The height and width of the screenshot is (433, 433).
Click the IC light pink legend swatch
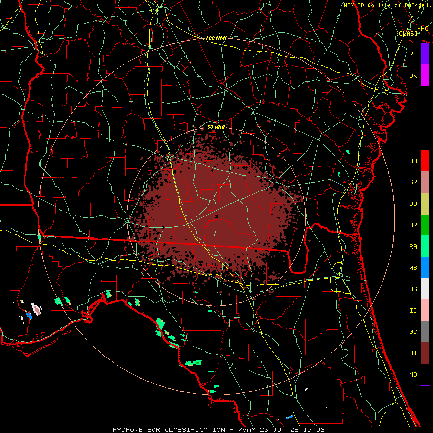(x=425, y=310)
